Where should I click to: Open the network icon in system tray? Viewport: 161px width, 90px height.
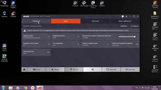click(x=146, y=88)
